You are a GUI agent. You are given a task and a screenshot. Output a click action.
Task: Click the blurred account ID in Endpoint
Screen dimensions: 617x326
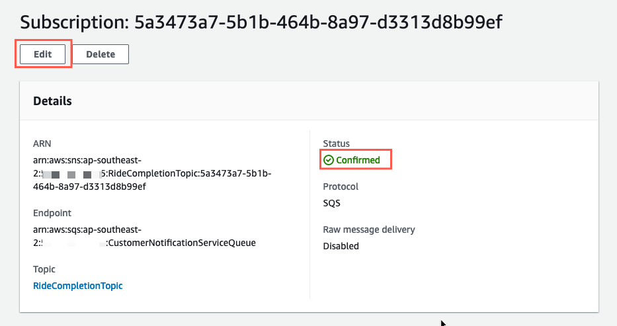(73, 243)
